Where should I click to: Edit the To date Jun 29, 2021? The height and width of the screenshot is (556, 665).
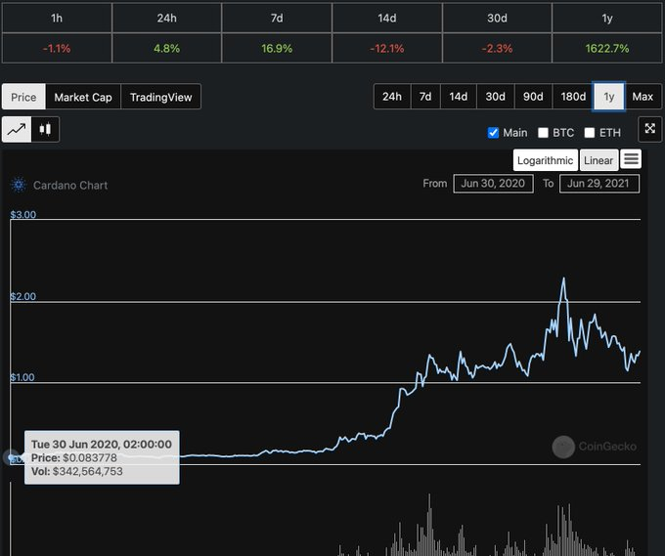[598, 184]
